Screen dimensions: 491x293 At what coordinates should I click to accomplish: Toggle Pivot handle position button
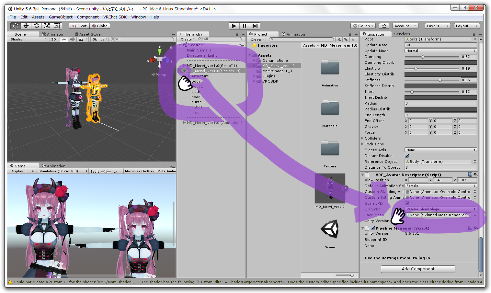point(79,26)
